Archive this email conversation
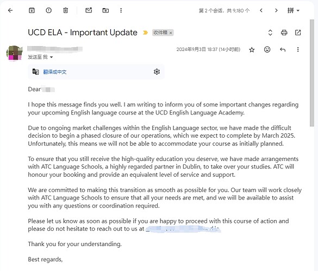The height and width of the screenshot is (271, 318). (32, 10)
